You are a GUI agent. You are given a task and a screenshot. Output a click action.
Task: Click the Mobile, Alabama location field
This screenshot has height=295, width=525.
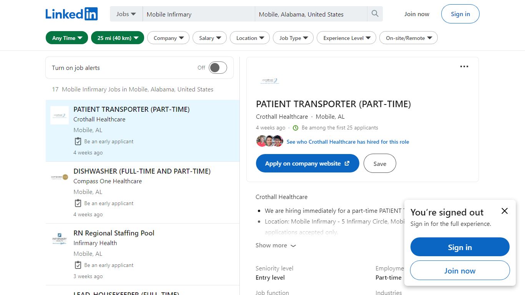coord(311,14)
